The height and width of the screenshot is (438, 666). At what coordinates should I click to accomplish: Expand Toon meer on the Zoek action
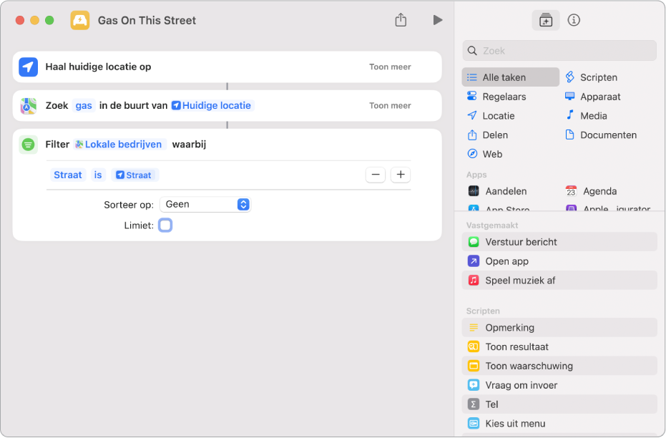(x=390, y=105)
